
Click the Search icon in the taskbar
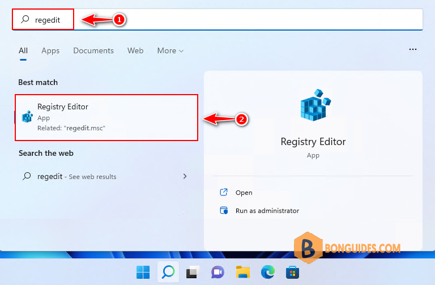pos(168,272)
